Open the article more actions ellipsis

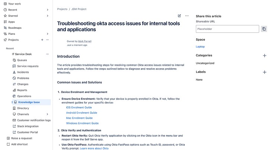tap(187, 16)
